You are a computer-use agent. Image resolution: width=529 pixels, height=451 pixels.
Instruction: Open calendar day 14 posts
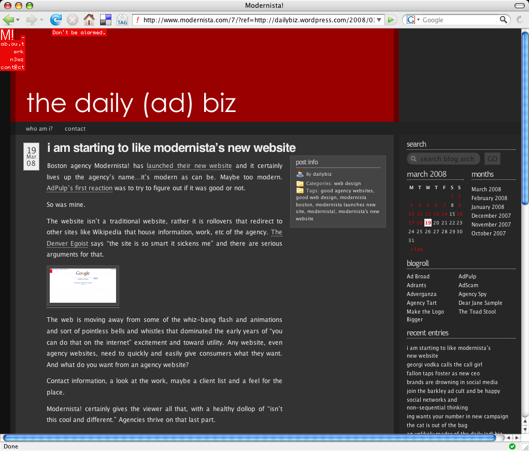445,214
